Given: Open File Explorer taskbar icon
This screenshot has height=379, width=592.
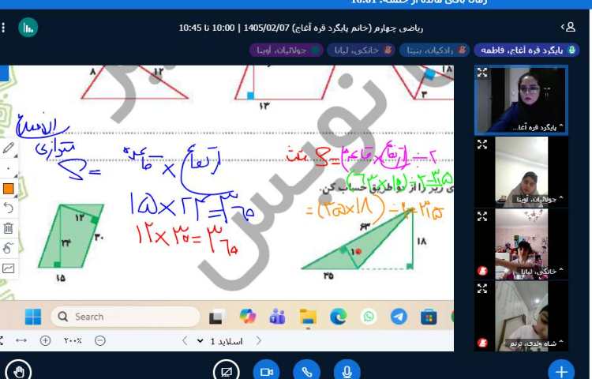Looking at the screenshot, I should point(308,317).
